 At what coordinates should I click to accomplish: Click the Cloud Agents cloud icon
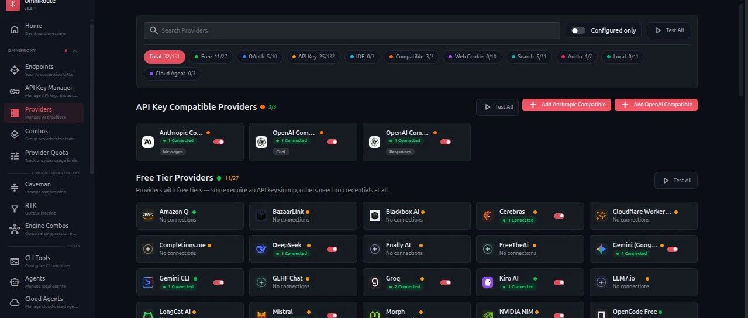pos(15,302)
